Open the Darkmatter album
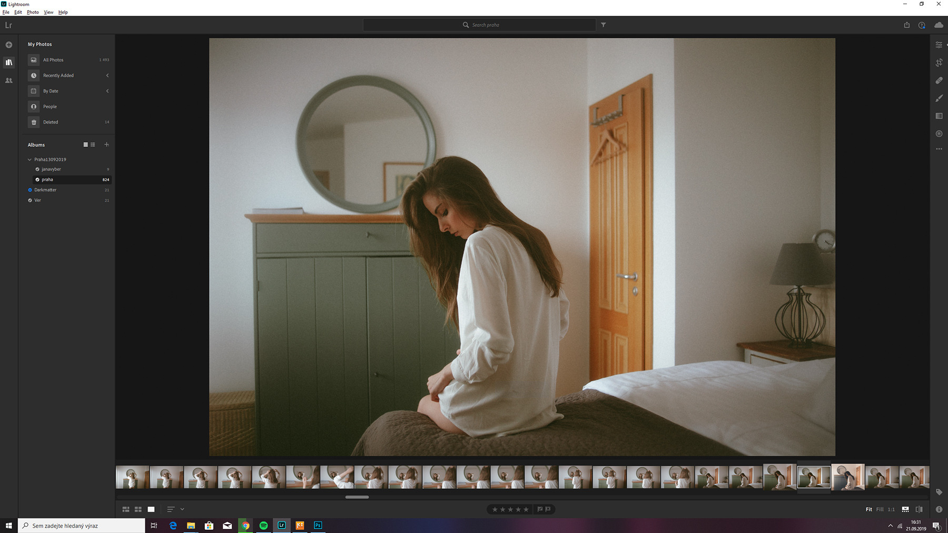This screenshot has height=533, width=948. (45, 190)
